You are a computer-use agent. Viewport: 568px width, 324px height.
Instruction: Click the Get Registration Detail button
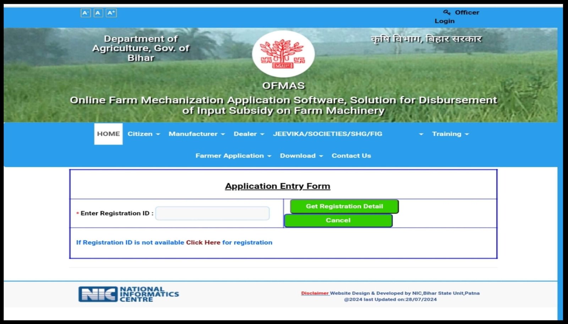click(x=344, y=206)
